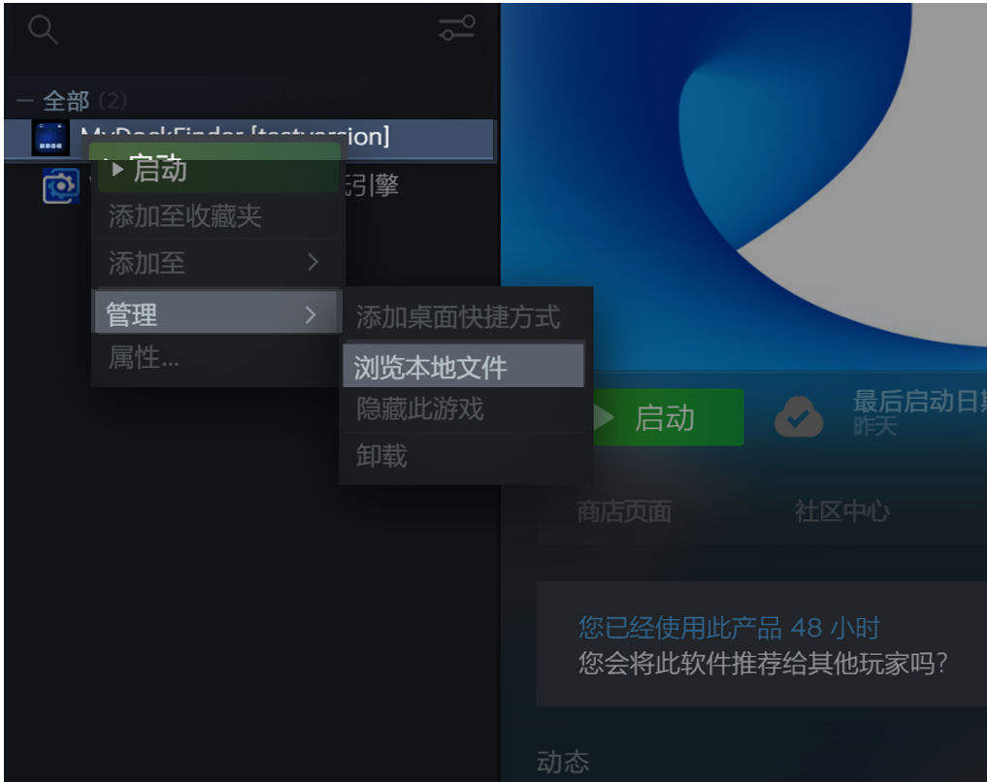Click the app hero banner image
The image size is (987, 782).
click(744, 185)
